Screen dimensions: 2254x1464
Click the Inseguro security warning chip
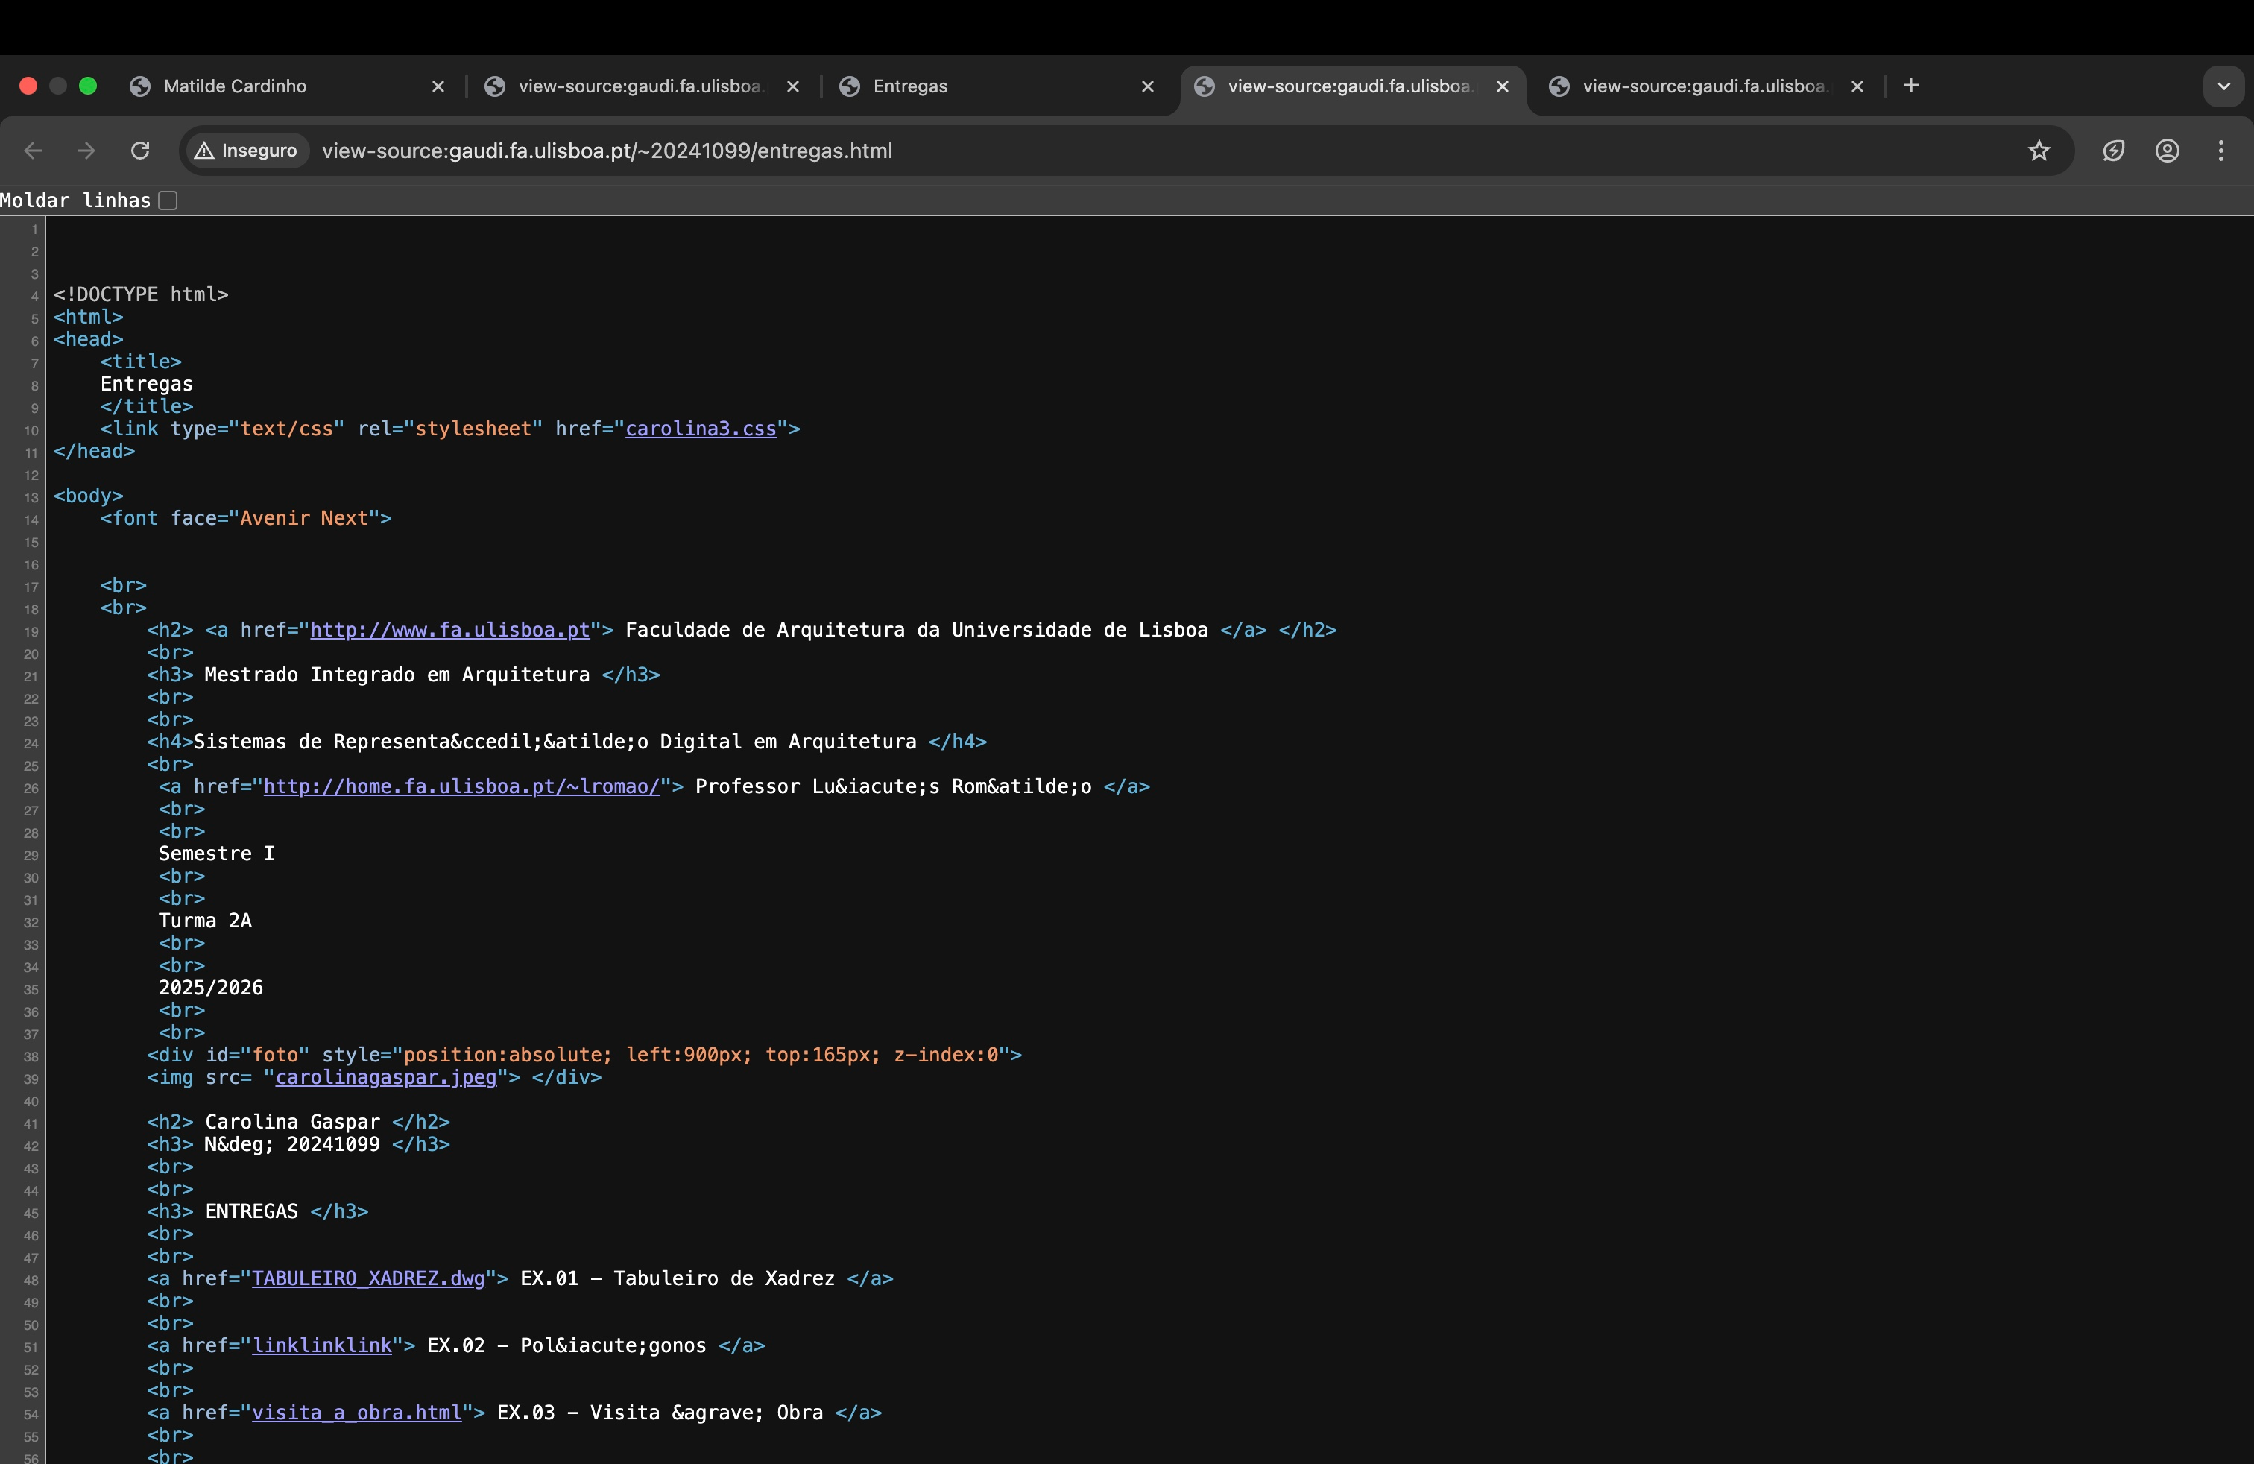(x=247, y=151)
